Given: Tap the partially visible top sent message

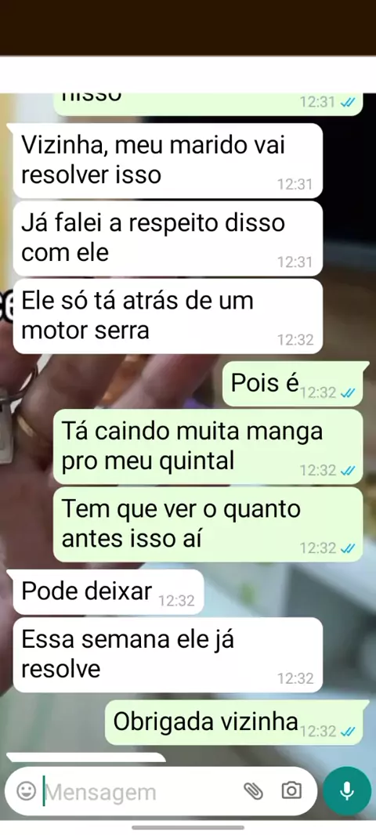Looking at the screenshot, I should click(208, 104).
